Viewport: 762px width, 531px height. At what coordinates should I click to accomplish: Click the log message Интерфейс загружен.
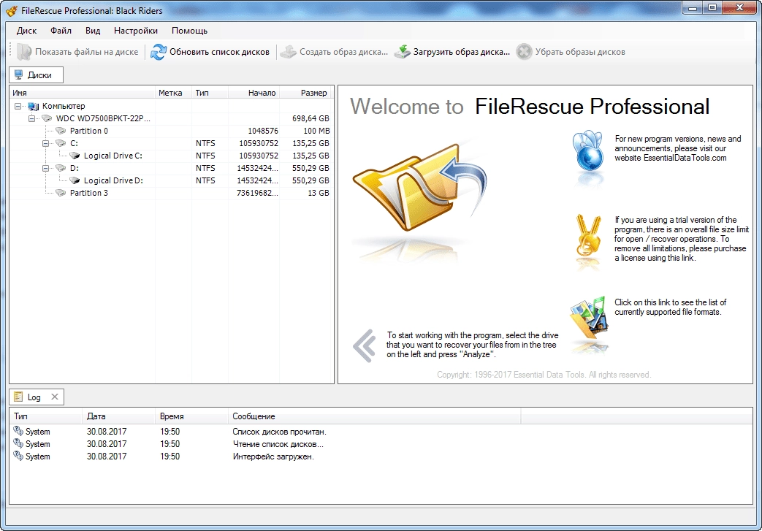coord(273,456)
